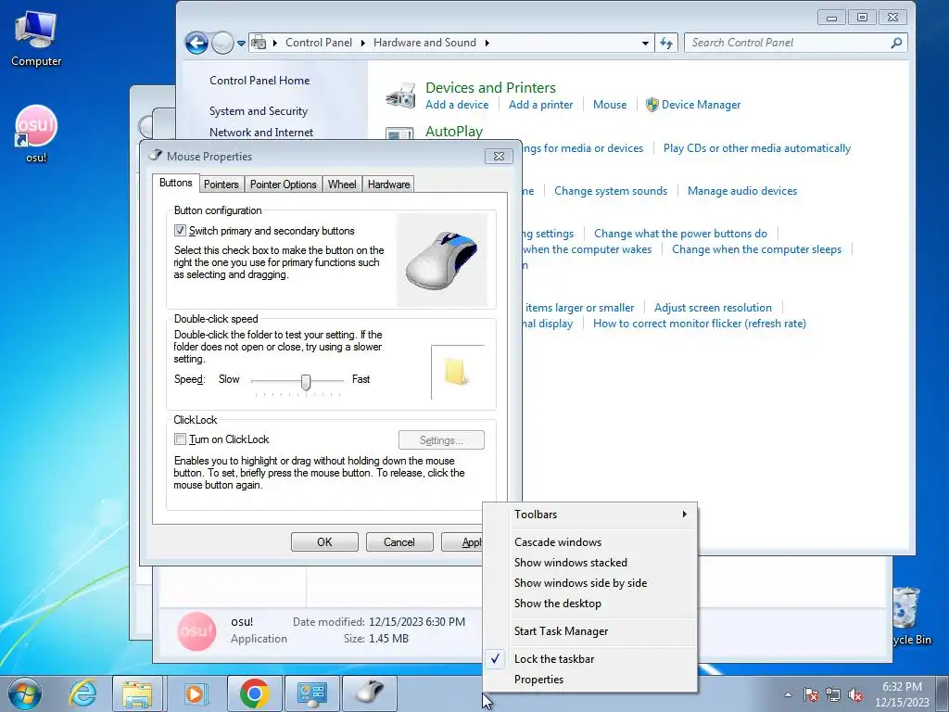Click the address bar location icon

259,43
